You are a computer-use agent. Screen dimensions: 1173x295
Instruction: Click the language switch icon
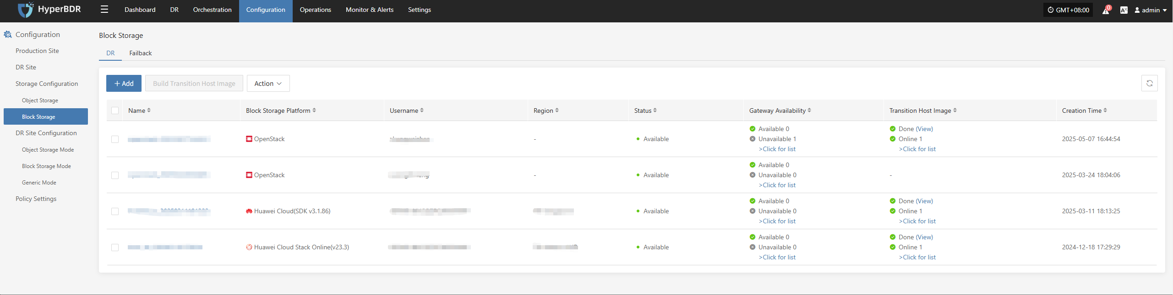click(1124, 10)
